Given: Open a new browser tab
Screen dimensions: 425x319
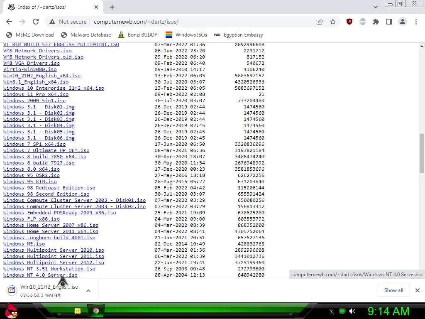Looking at the screenshot, I should tap(112, 7).
